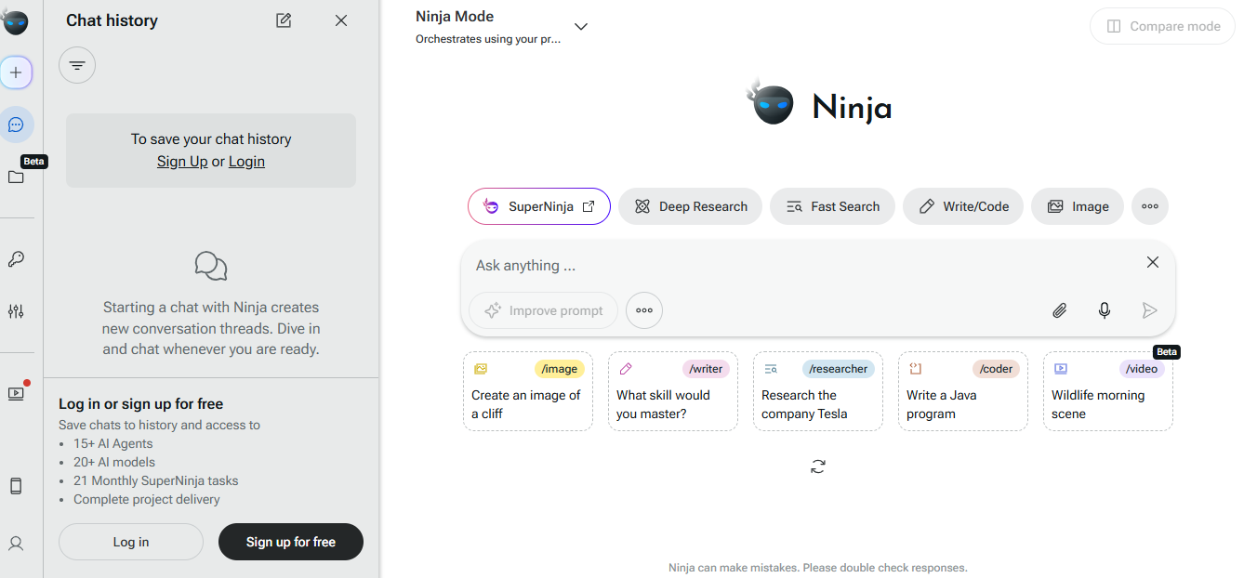The height and width of the screenshot is (578, 1257).
Task: Activate the microphone voice input
Action: coord(1105,310)
